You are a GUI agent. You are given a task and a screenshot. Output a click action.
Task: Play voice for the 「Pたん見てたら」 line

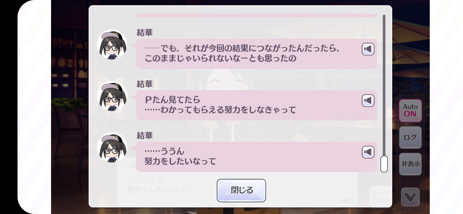click(368, 101)
